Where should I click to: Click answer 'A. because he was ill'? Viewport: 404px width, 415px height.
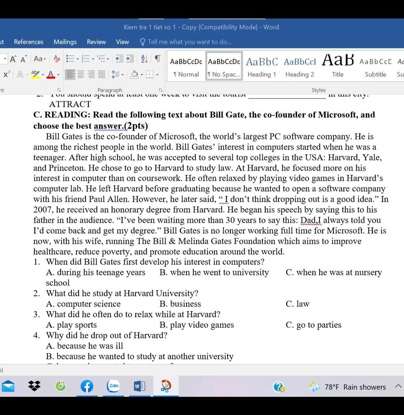tap(84, 346)
